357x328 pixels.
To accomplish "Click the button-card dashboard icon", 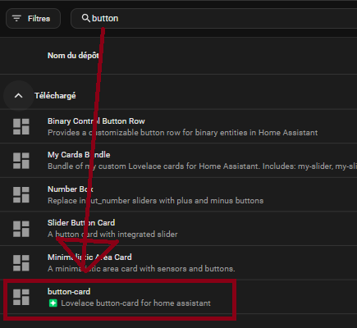I will pyautogui.click(x=21, y=297).
